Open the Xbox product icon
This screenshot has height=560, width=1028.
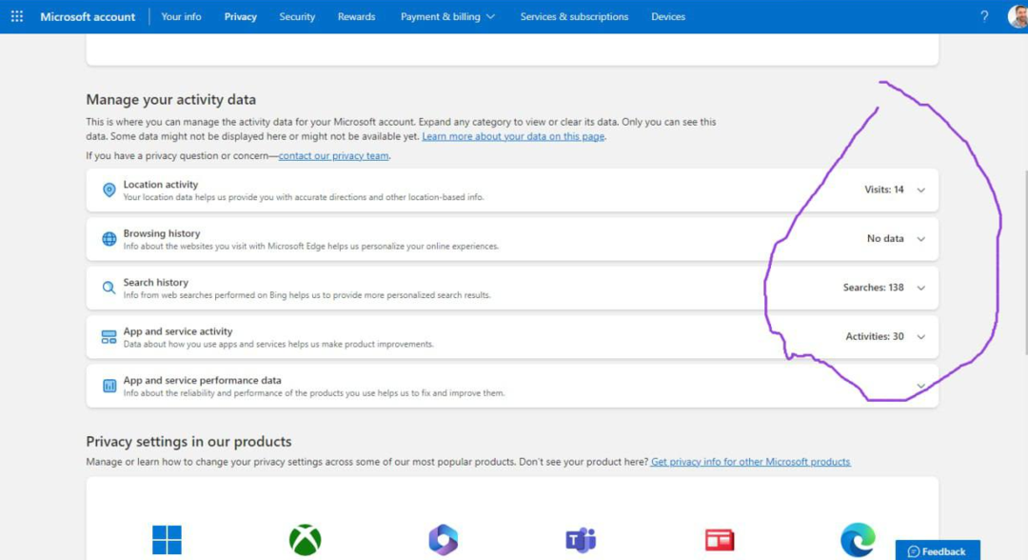click(x=305, y=539)
